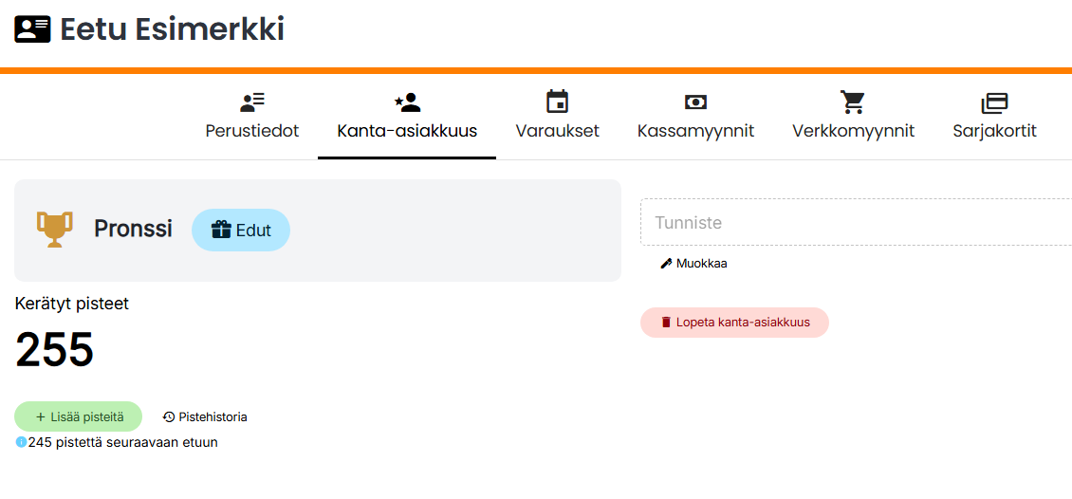1072x499 pixels.
Task: Click the customer ID card icon
Action: coord(32,29)
